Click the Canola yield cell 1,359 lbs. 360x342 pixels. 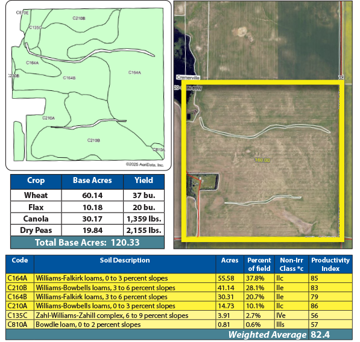144,219
